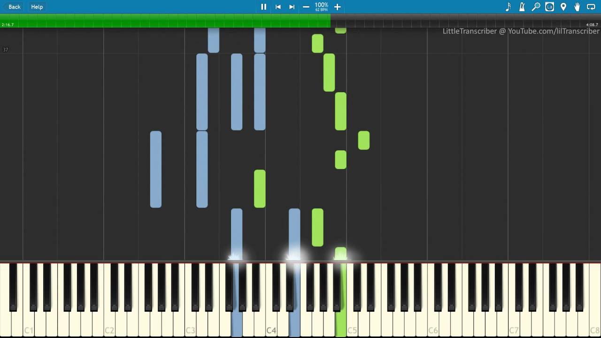Toggle the loop section icon

(x=591, y=7)
